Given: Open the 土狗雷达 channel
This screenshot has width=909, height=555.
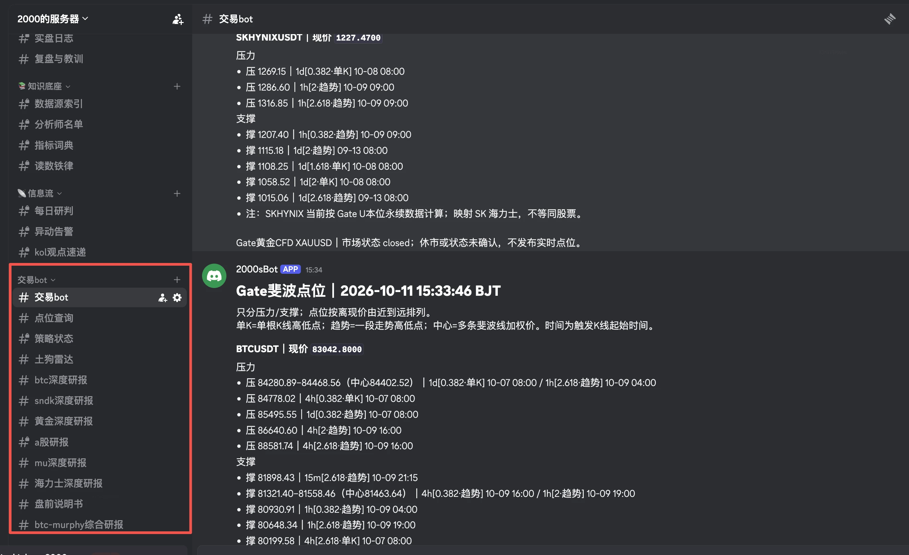Looking at the screenshot, I should (x=99, y=360).
